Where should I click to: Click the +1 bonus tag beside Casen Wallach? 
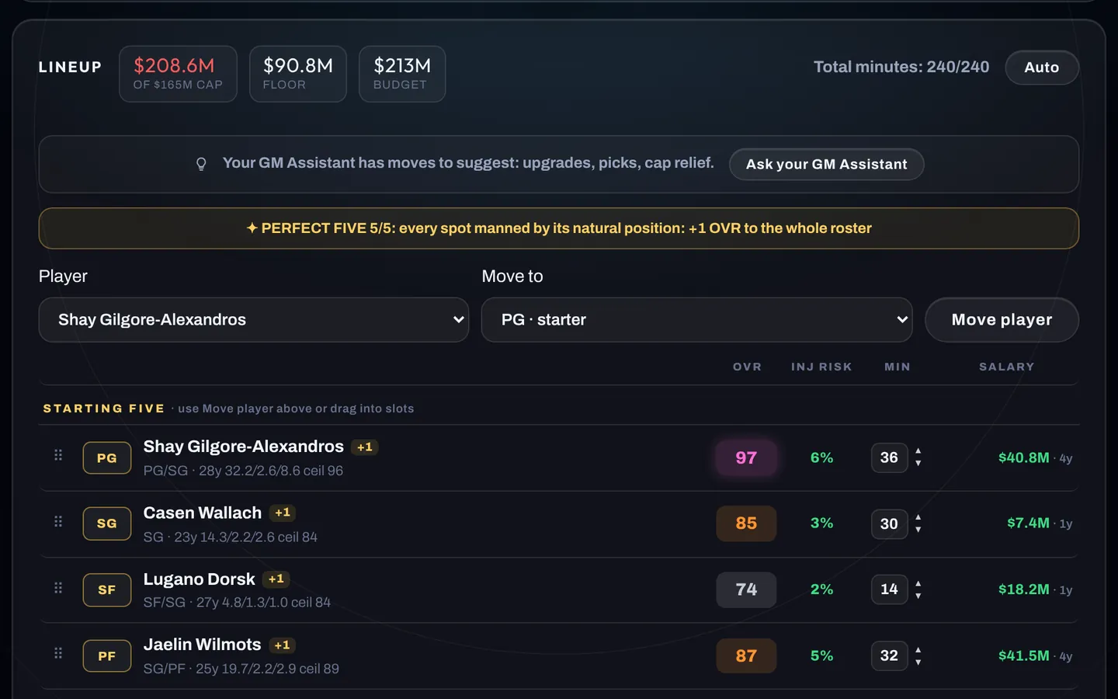pyautogui.click(x=283, y=513)
